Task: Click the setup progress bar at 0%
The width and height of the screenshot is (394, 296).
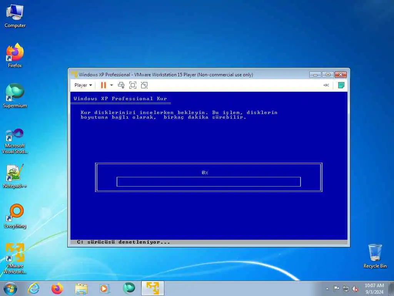Action: pos(209,182)
